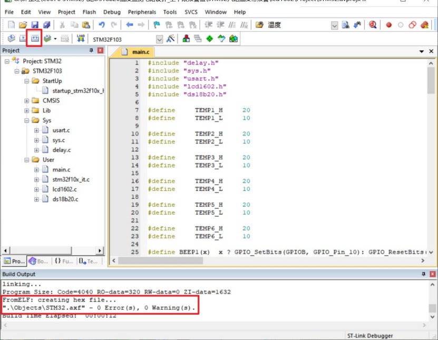Start or stop debug session icon
Image resolution: width=438 pixels, height=340 pixels.
(x=373, y=25)
